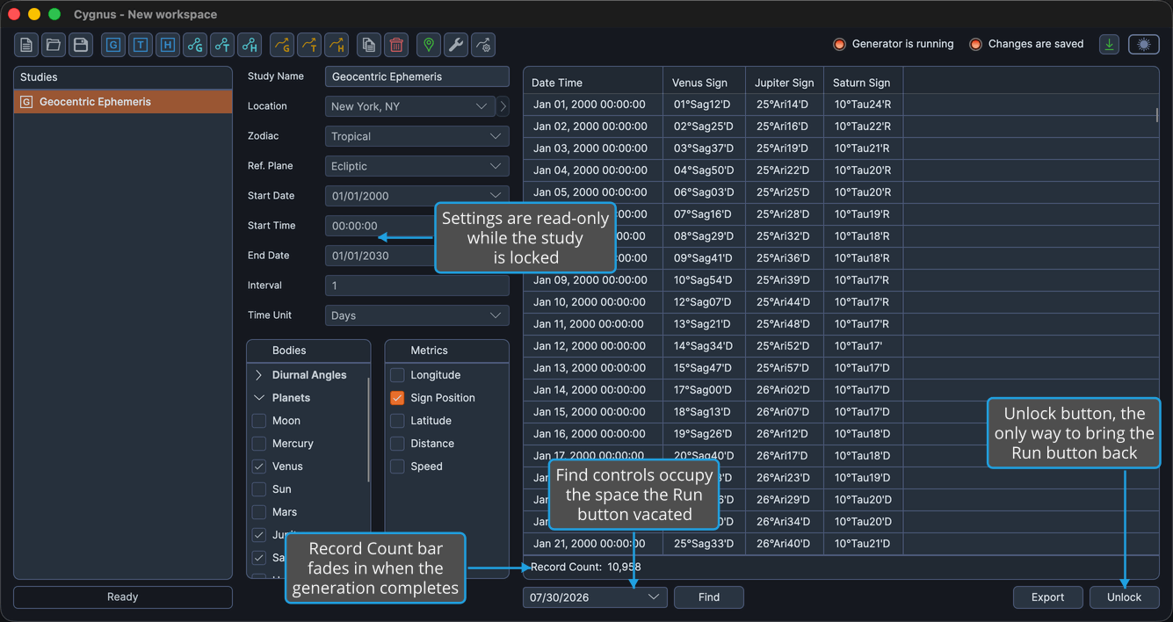Image resolution: width=1173 pixels, height=622 pixels.
Task: Click Venus Sign column header
Action: tap(704, 83)
